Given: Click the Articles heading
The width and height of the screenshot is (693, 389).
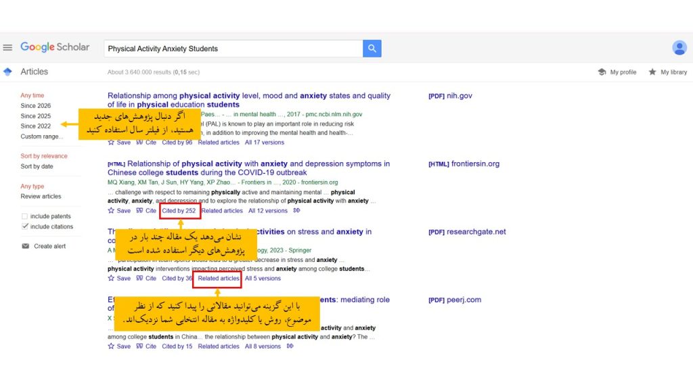Looking at the screenshot, I should point(34,72).
